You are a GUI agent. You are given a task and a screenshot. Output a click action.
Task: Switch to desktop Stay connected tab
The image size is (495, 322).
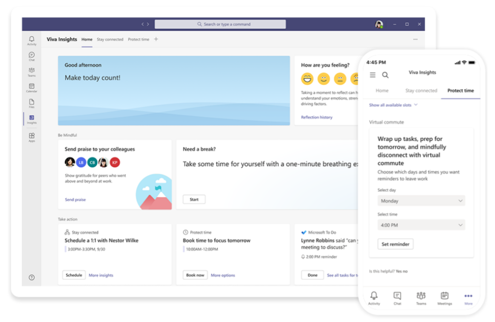110,39
